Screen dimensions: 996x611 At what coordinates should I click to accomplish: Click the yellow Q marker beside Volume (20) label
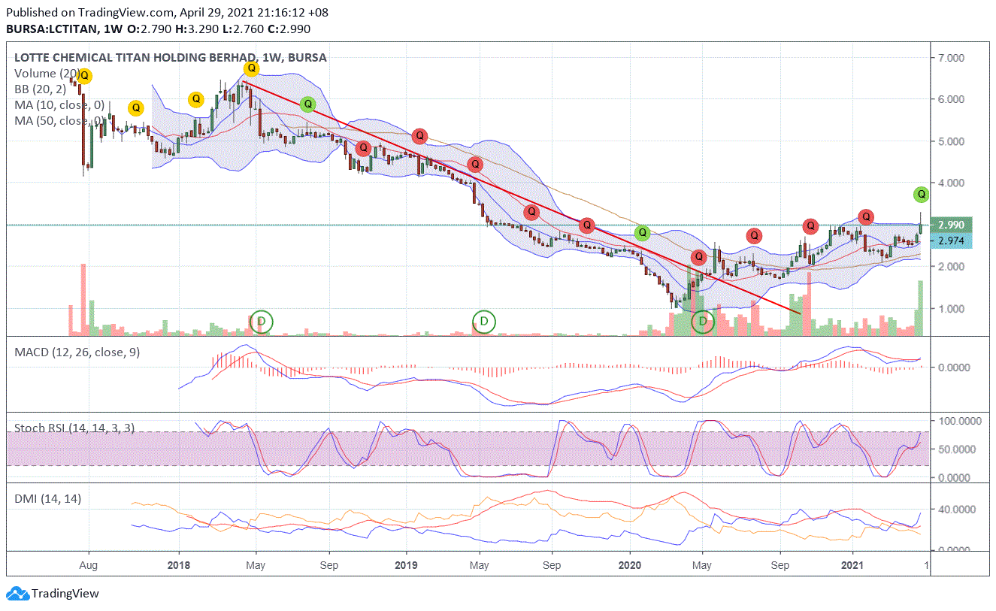click(x=84, y=76)
